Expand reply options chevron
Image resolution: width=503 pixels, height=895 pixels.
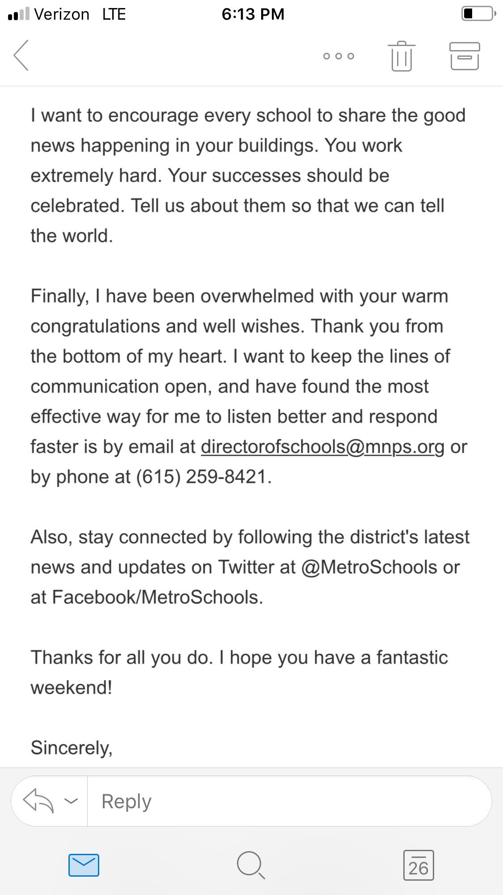click(71, 801)
